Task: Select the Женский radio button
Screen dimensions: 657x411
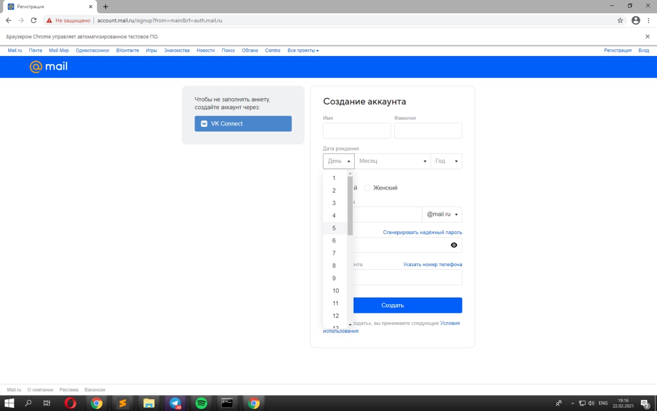Action: pyautogui.click(x=367, y=188)
